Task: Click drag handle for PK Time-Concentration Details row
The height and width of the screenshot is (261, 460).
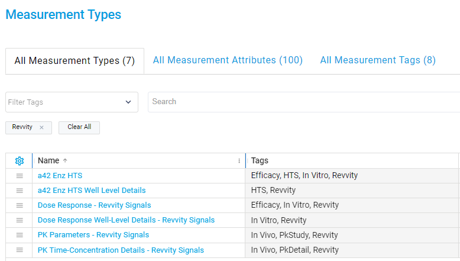Action: pyautogui.click(x=19, y=250)
